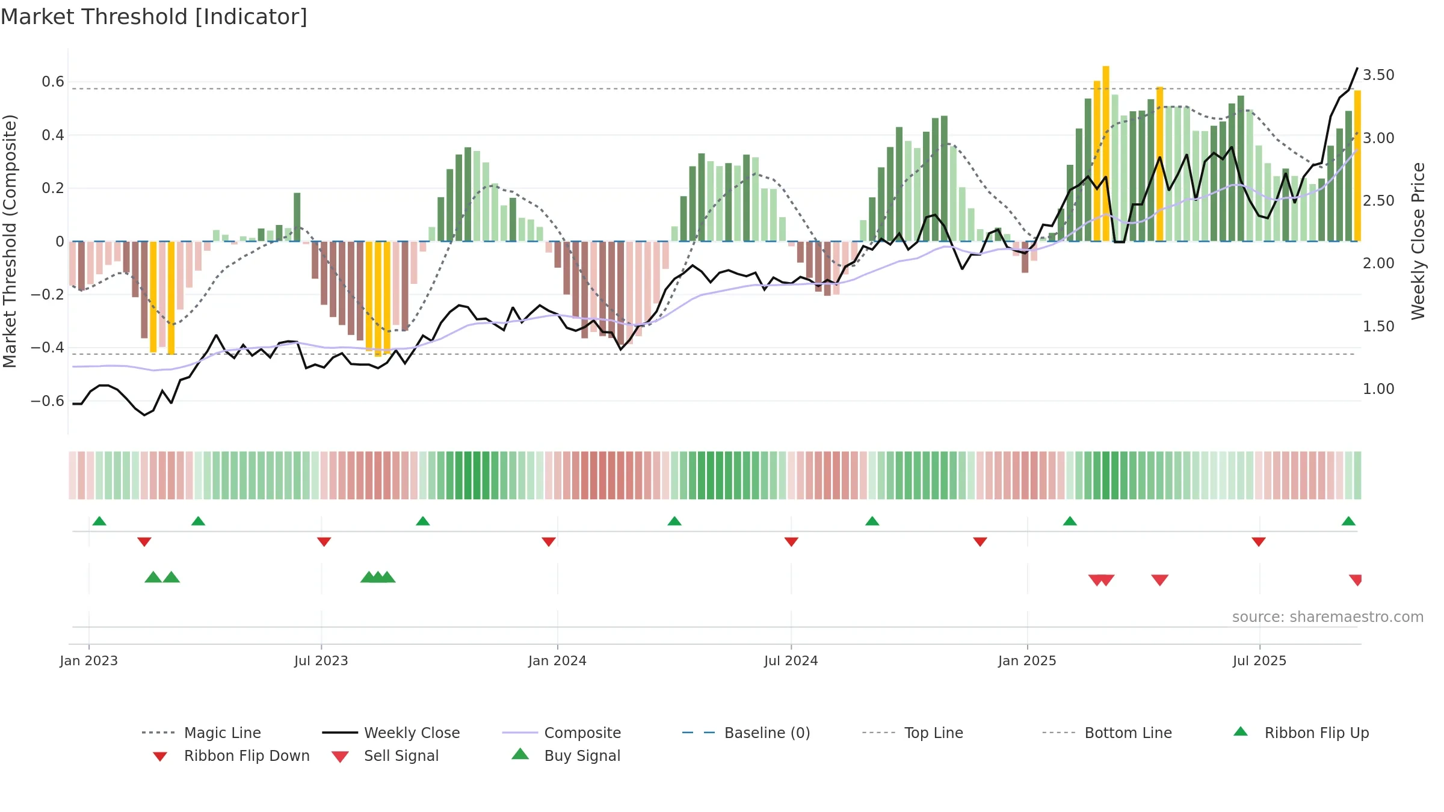
Task: Click the final Sell Signal marker at chart's right edge
Action: (1356, 580)
